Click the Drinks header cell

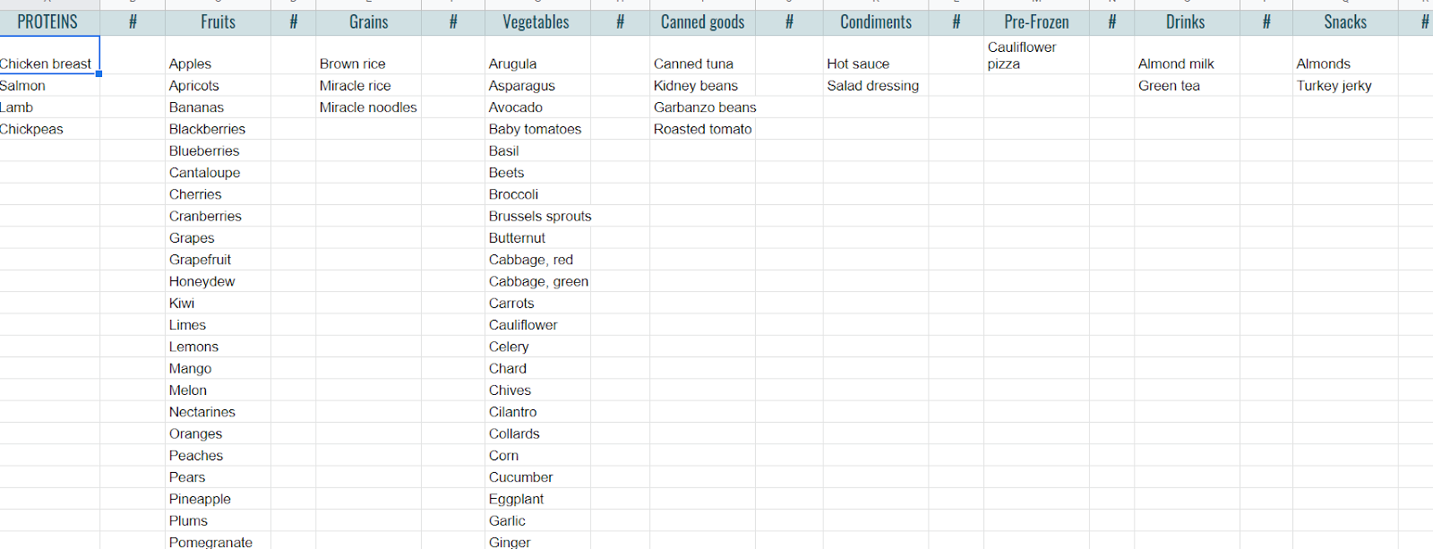point(1187,22)
